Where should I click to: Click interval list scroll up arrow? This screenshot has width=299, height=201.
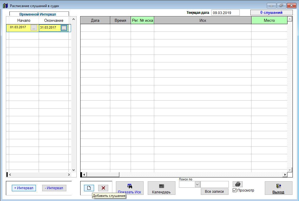coord(74,19)
